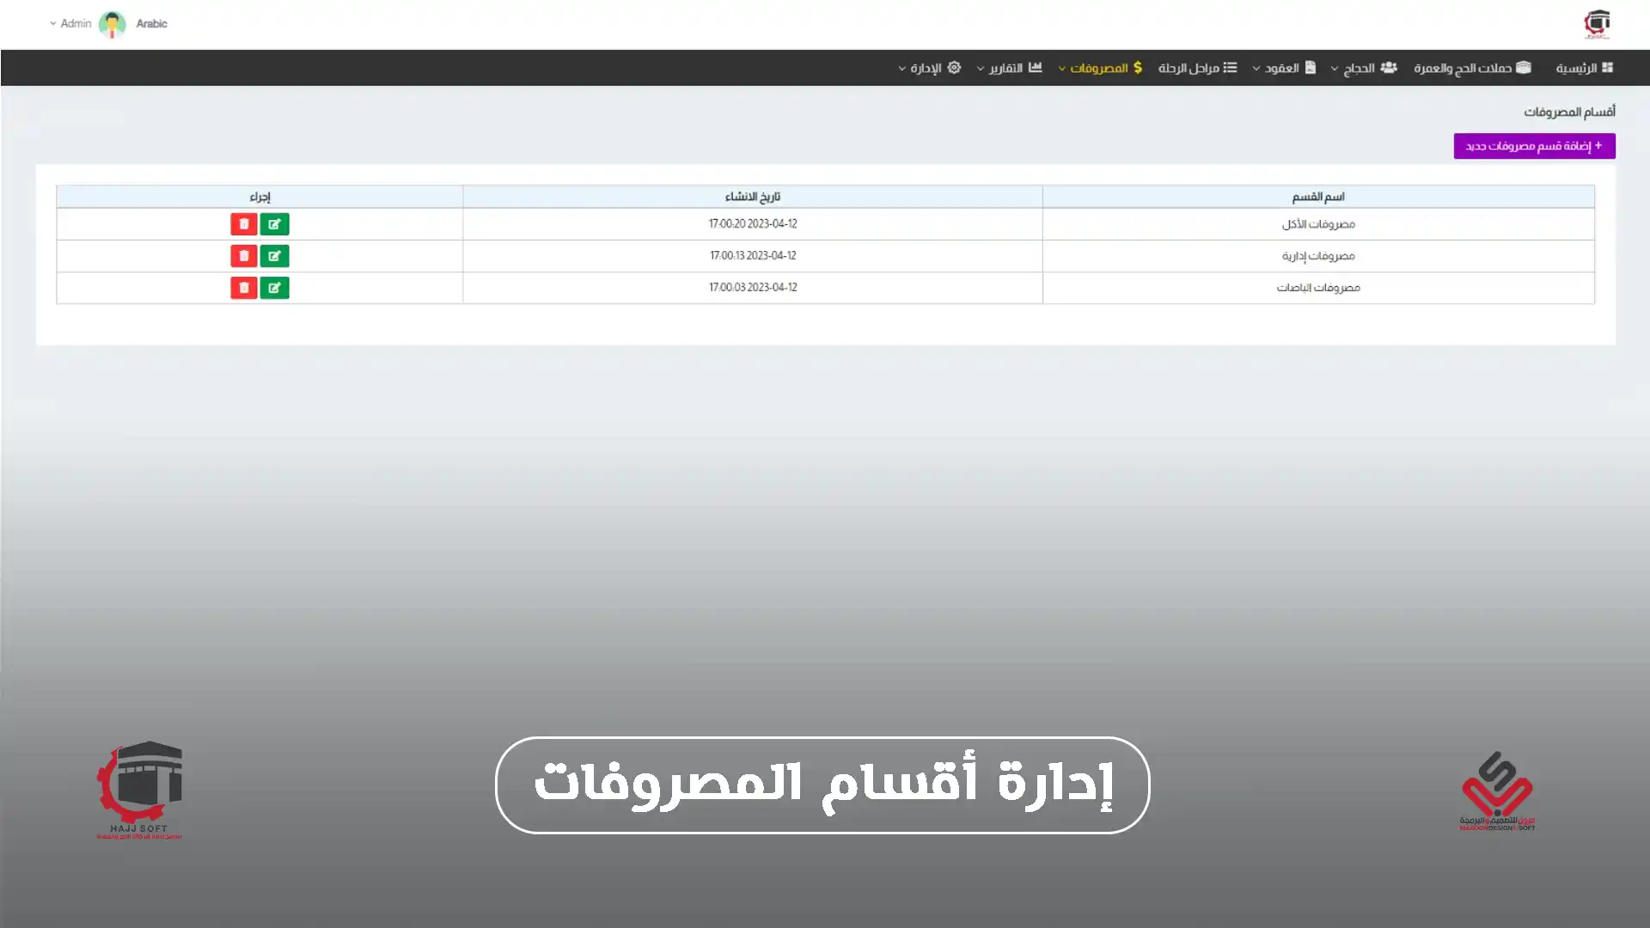Click the تاريخ الانشاء column header
The height and width of the screenshot is (928, 1650).
click(x=752, y=197)
